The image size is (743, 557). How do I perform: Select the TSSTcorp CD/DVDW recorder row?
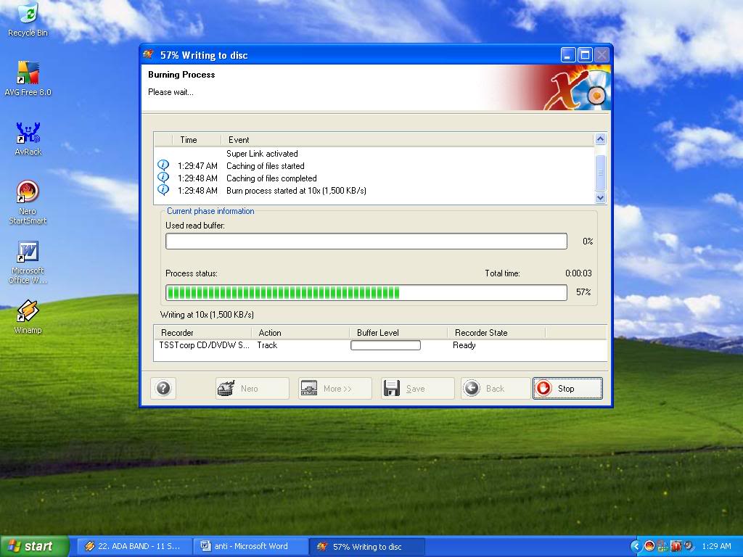click(380, 344)
